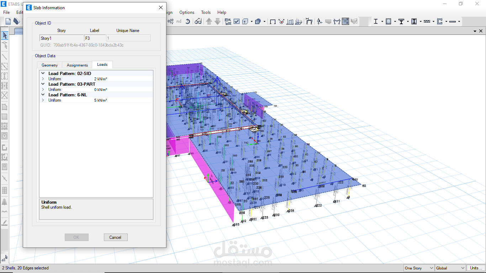
Task: Click the Unique Name field
Action: [x=128, y=38]
